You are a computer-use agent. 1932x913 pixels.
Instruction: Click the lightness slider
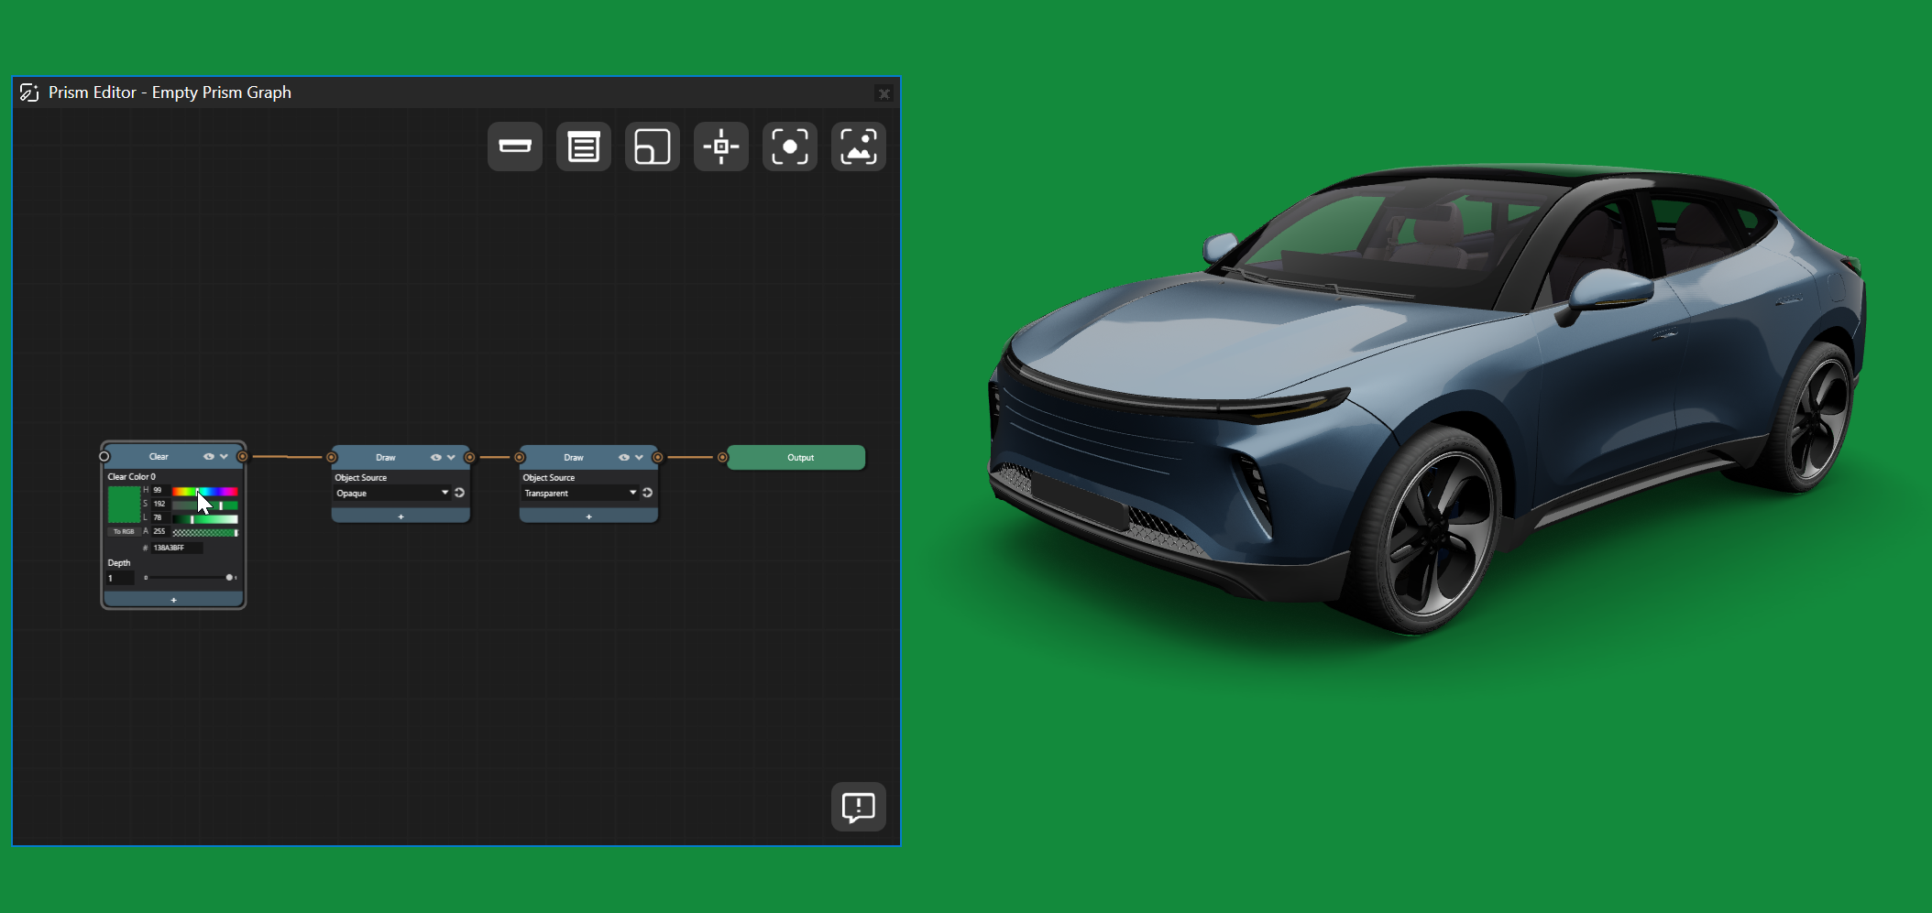click(205, 518)
